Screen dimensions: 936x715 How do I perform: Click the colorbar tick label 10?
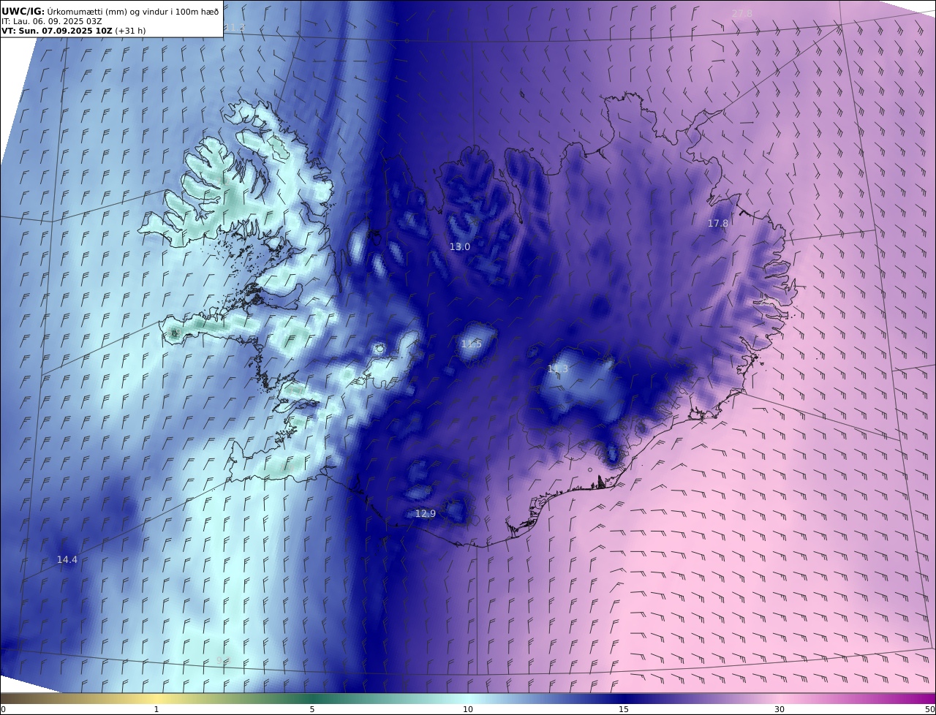point(468,709)
